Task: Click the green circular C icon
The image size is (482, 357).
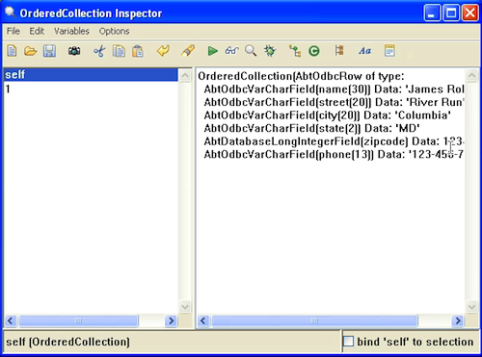Action: point(314,51)
